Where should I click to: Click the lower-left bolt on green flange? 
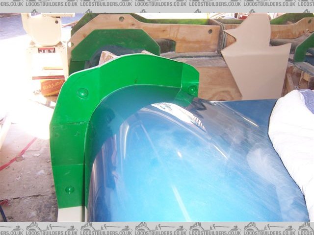pos(70,189)
